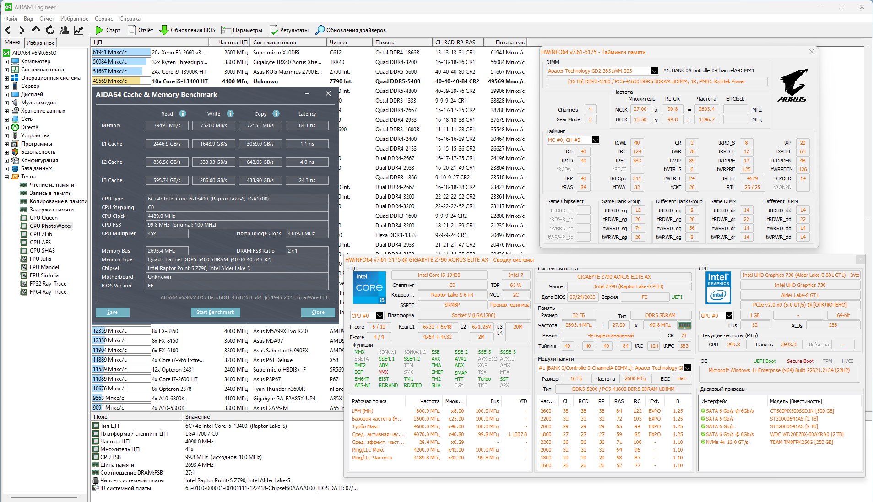Click the Шина памяти field row
Screen dimensions: 873x502
(x=217, y=465)
